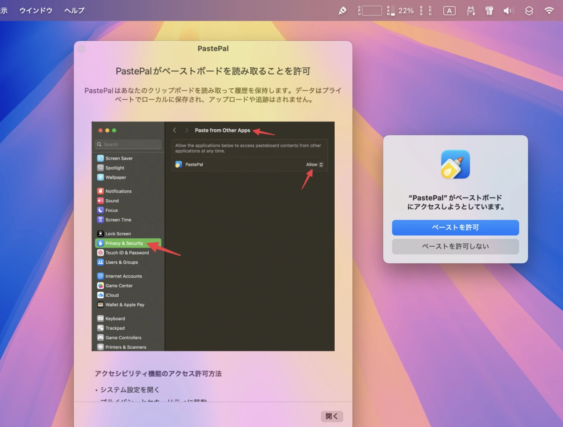The width and height of the screenshot is (563, 427).
Task: Open the ウインドウ menu
Action: [x=36, y=11]
